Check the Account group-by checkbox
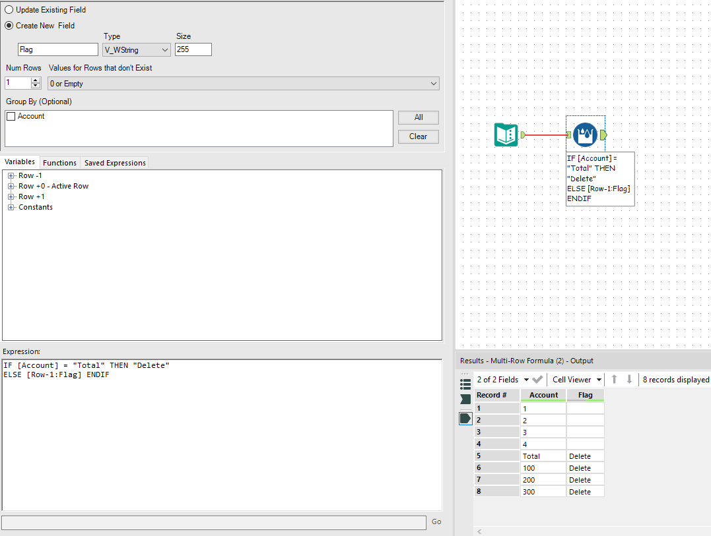The width and height of the screenshot is (711, 536). click(x=11, y=117)
